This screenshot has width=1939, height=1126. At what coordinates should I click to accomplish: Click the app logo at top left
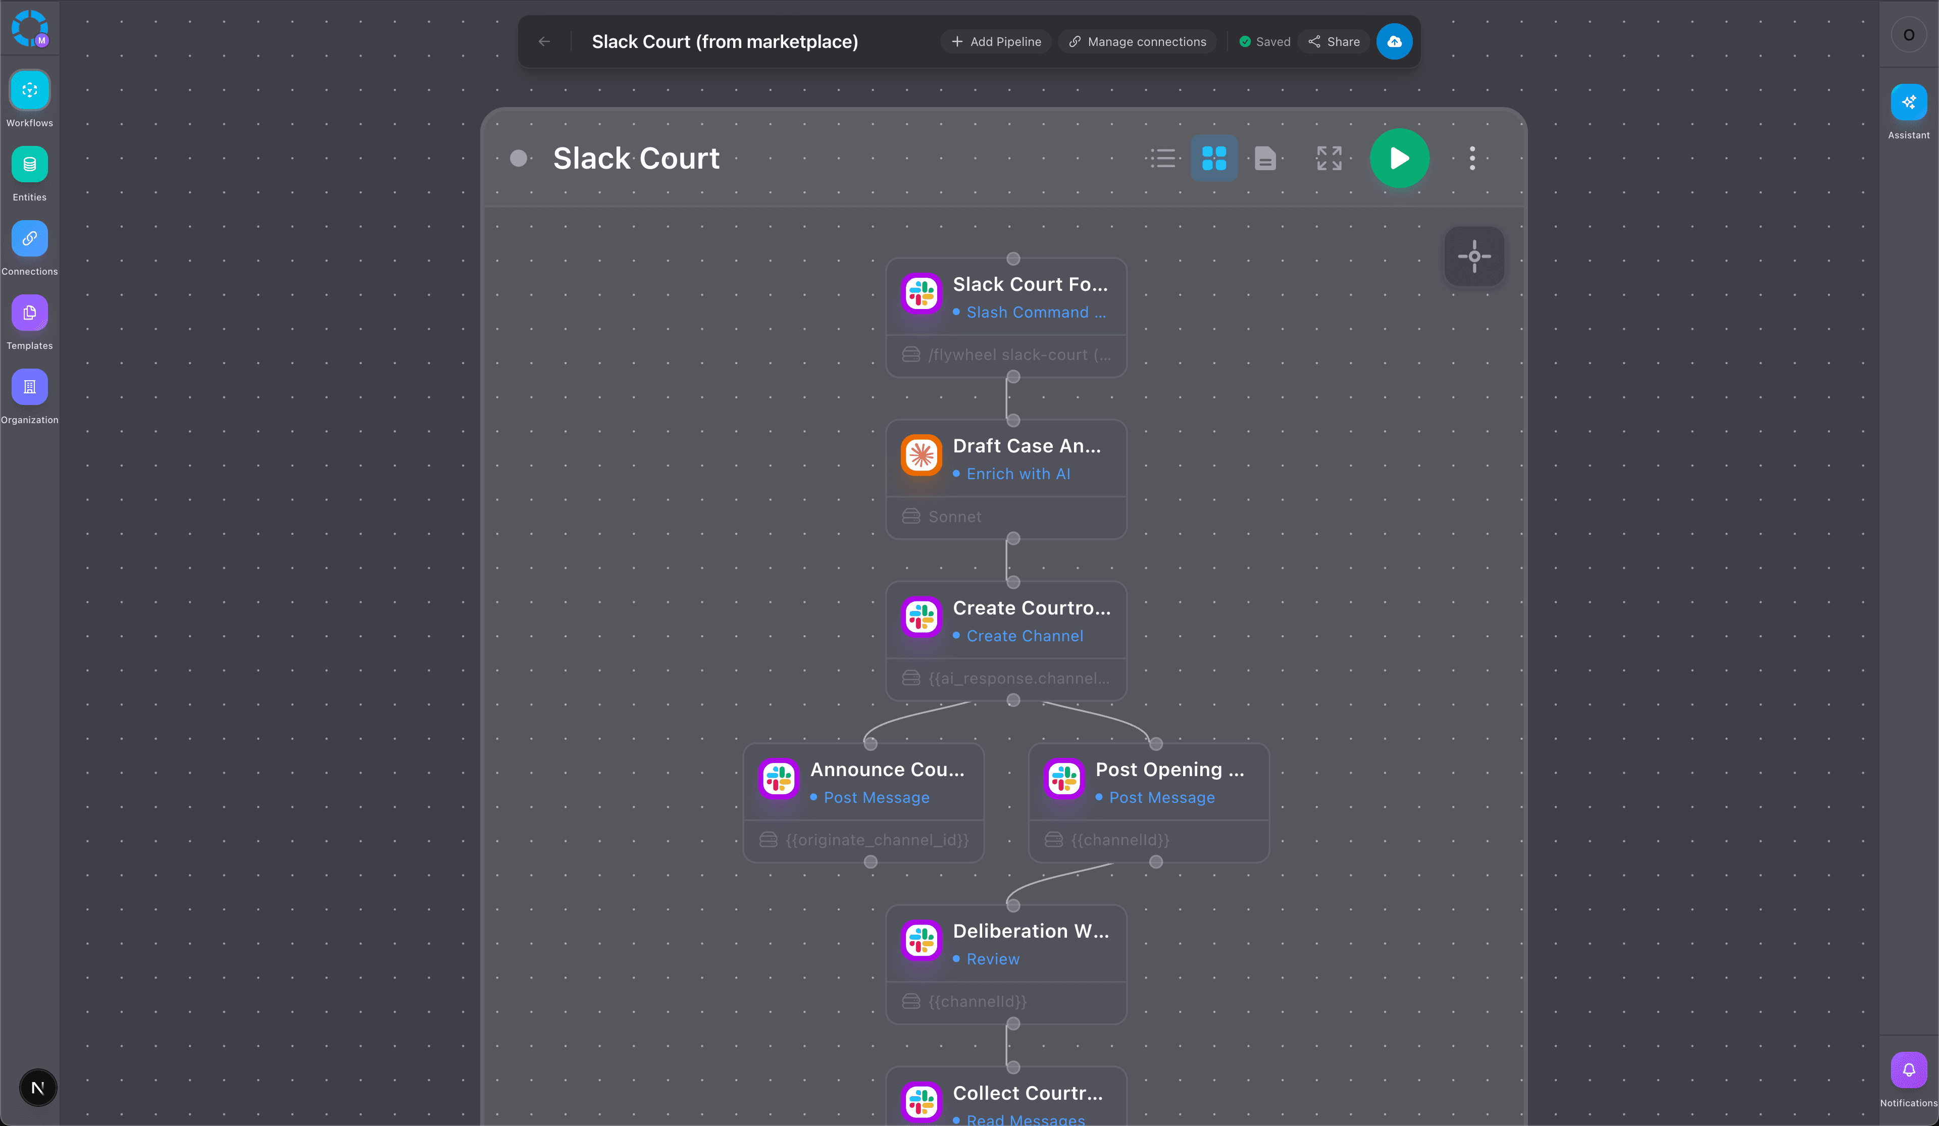(x=30, y=28)
